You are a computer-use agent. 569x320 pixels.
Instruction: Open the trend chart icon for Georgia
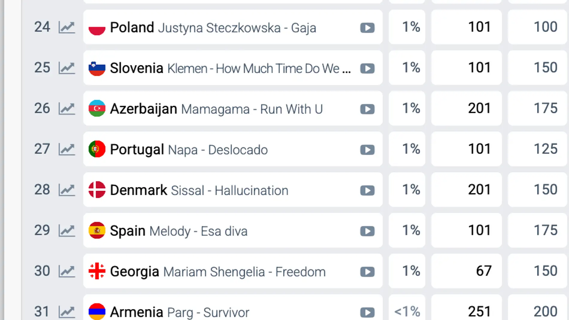tap(66, 272)
